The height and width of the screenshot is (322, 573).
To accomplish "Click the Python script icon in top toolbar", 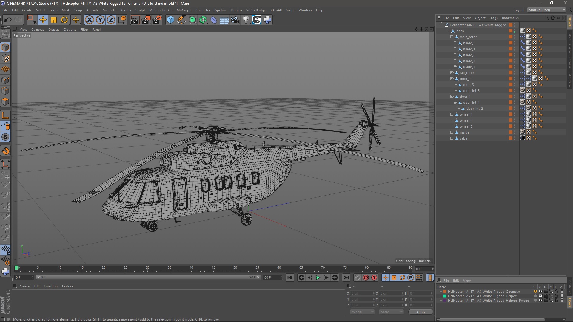I will point(267,20).
